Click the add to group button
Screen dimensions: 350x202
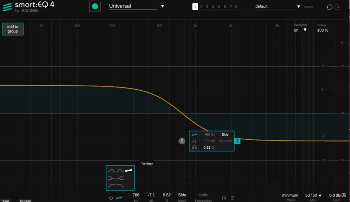13,29
